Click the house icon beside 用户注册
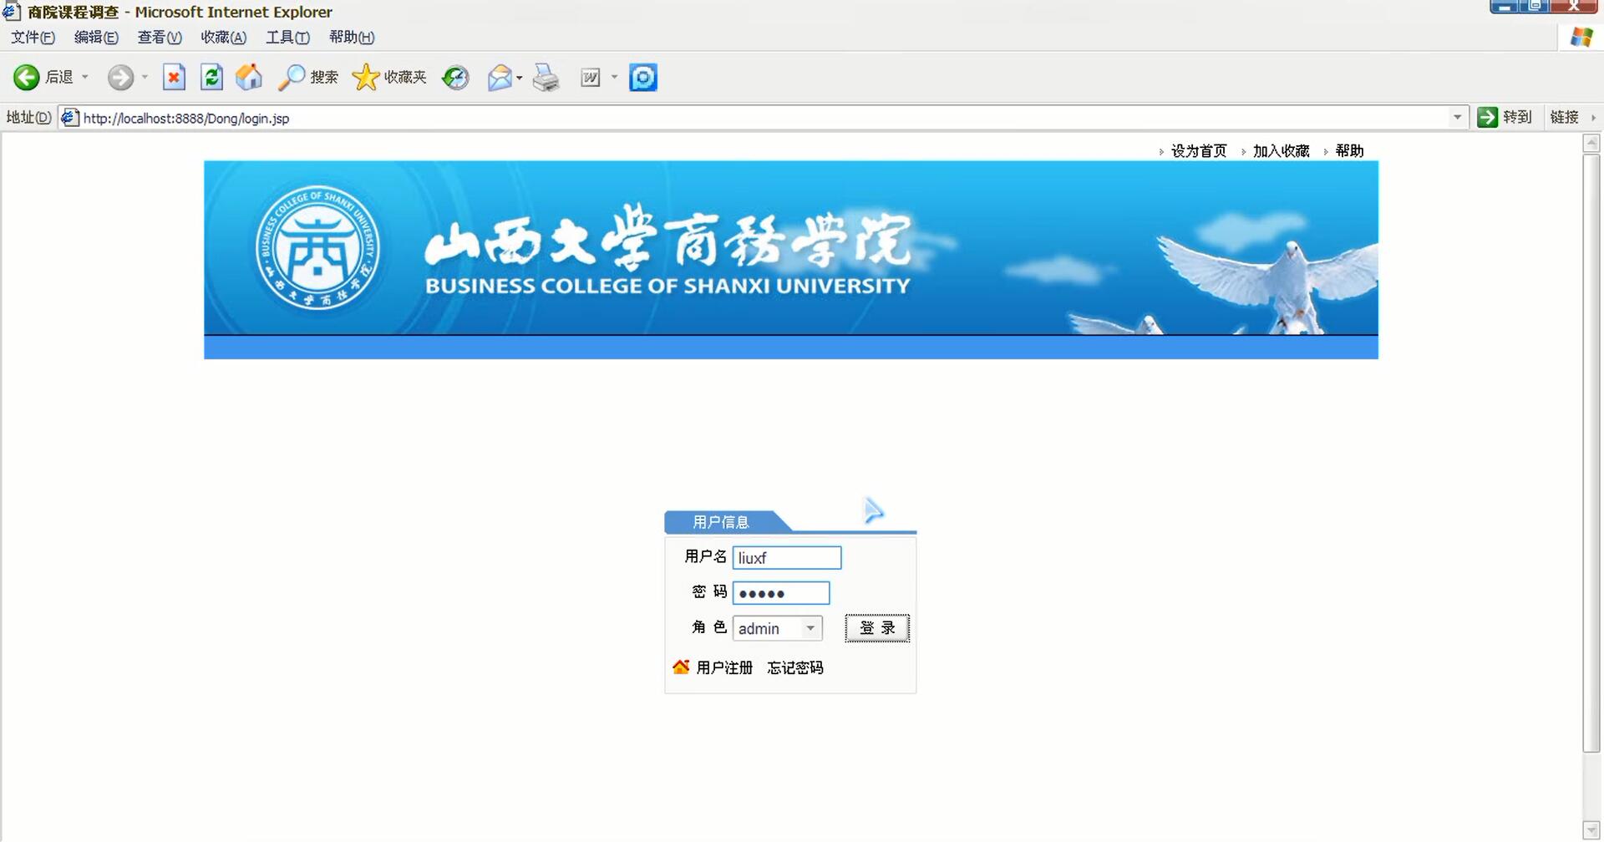 click(x=681, y=667)
